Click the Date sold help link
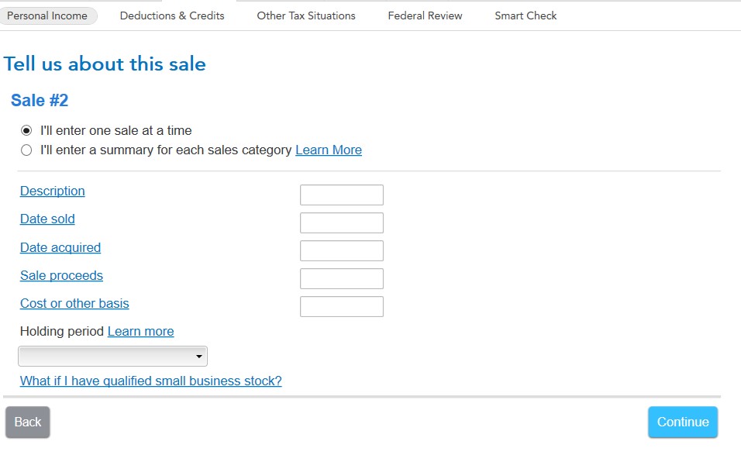Screen dimensions: 741x462 (x=47, y=219)
